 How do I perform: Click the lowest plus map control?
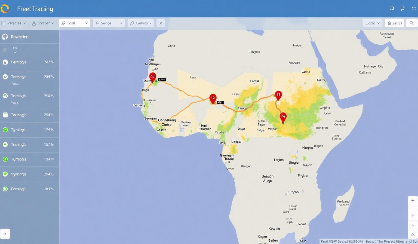point(413,226)
